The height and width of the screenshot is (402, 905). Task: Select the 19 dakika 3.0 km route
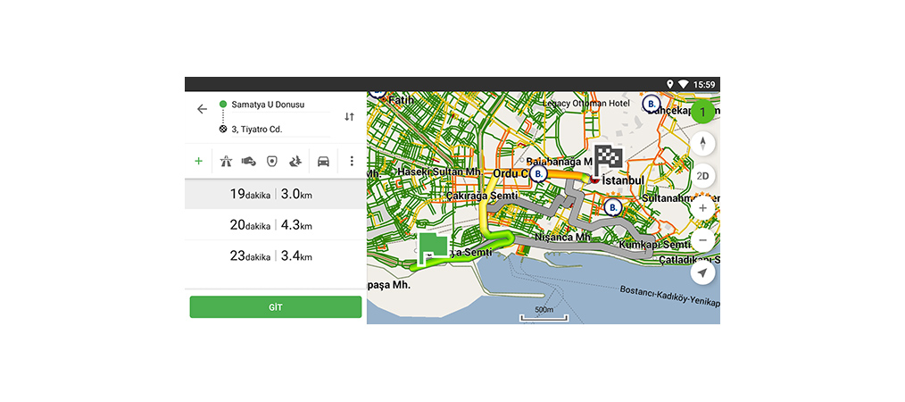275,194
